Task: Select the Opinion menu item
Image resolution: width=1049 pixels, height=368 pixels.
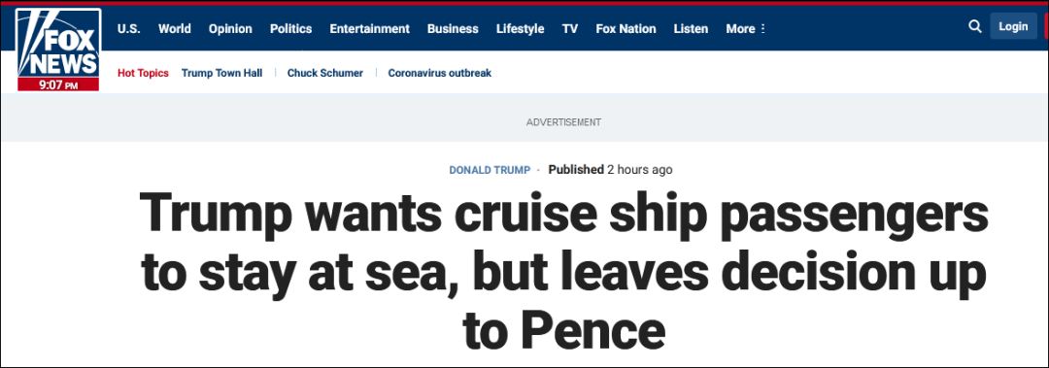Action: click(230, 29)
